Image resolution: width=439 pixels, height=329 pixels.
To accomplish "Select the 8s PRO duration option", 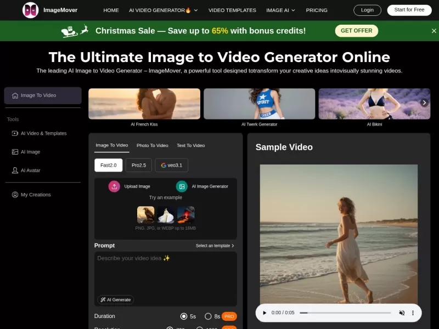I will tap(209, 316).
